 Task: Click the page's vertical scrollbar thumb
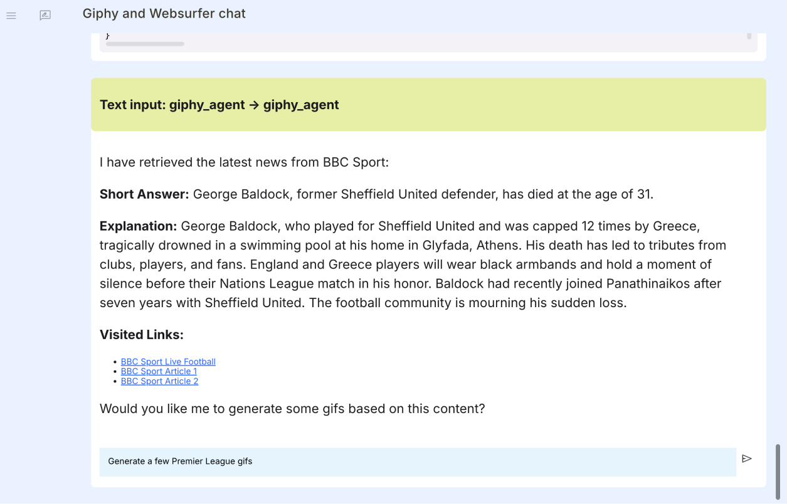[778, 470]
